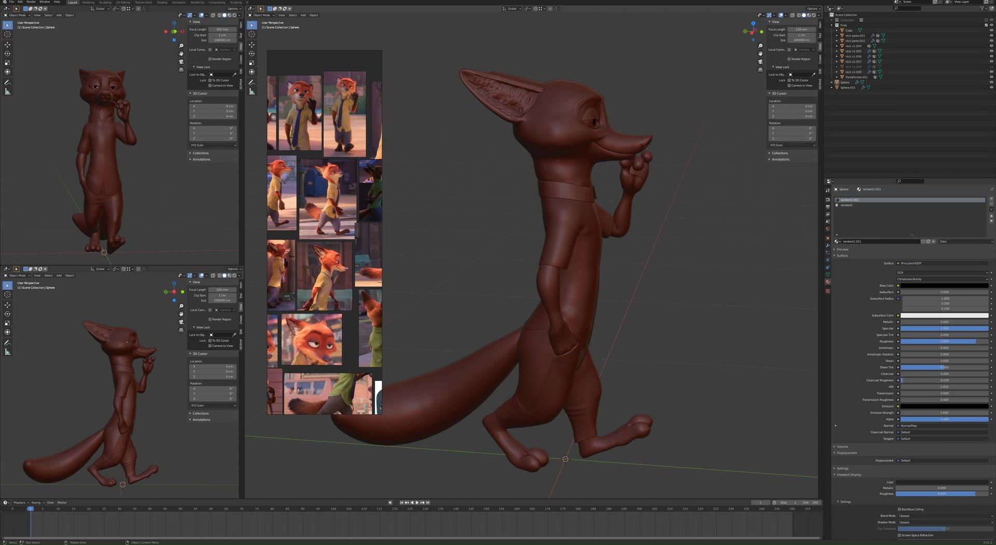Click the Principled BSDF surface shader button
Image resolution: width=996 pixels, height=545 pixels.
[942, 263]
